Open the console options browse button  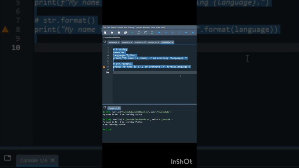[x=104, y=107]
